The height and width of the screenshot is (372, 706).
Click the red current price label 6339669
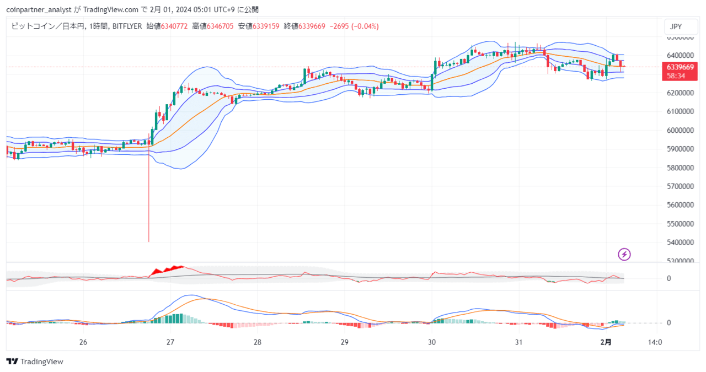click(680, 67)
